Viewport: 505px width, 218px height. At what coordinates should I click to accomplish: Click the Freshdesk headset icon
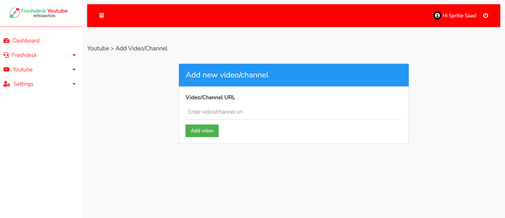[6, 55]
